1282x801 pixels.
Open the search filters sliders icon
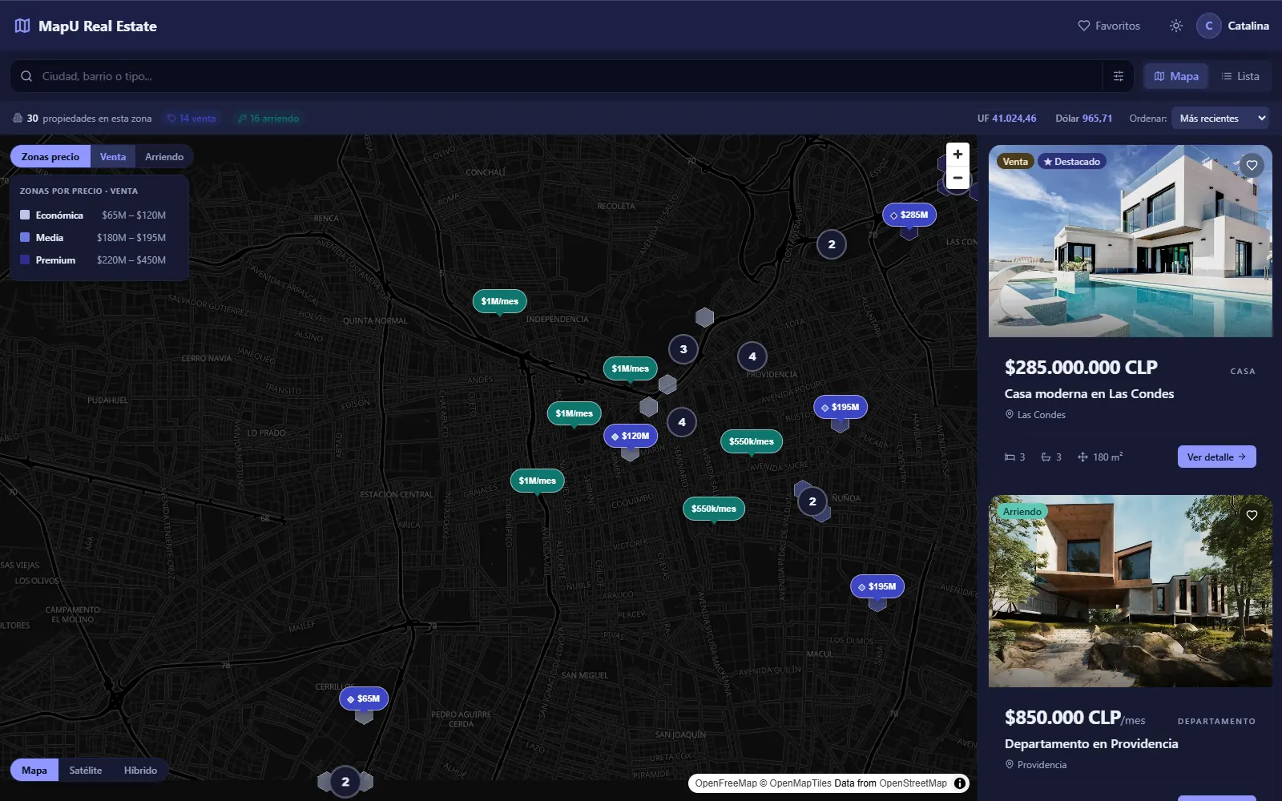[1119, 76]
